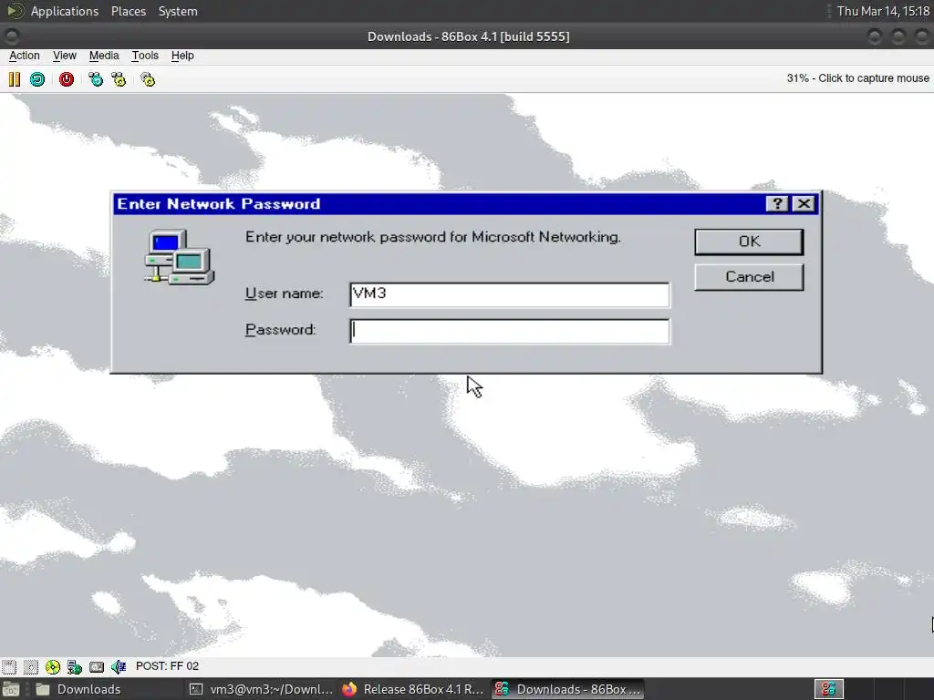
Task: Open the Help menu
Action: (182, 56)
